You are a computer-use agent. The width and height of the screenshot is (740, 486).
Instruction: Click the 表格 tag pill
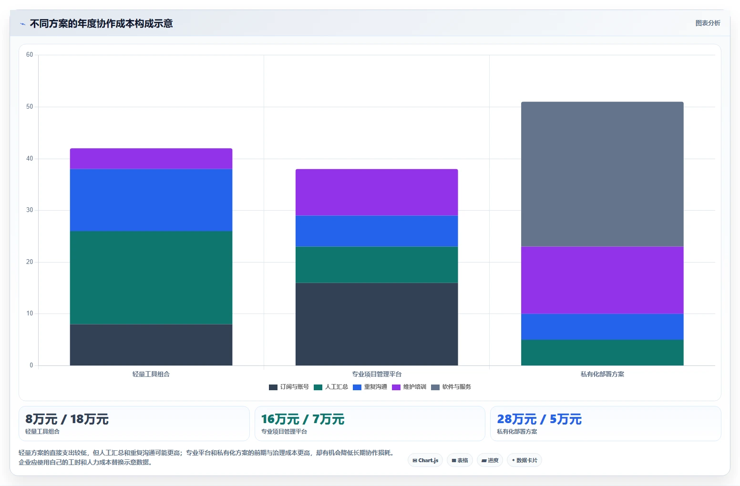pyautogui.click(x=460, y=460)
